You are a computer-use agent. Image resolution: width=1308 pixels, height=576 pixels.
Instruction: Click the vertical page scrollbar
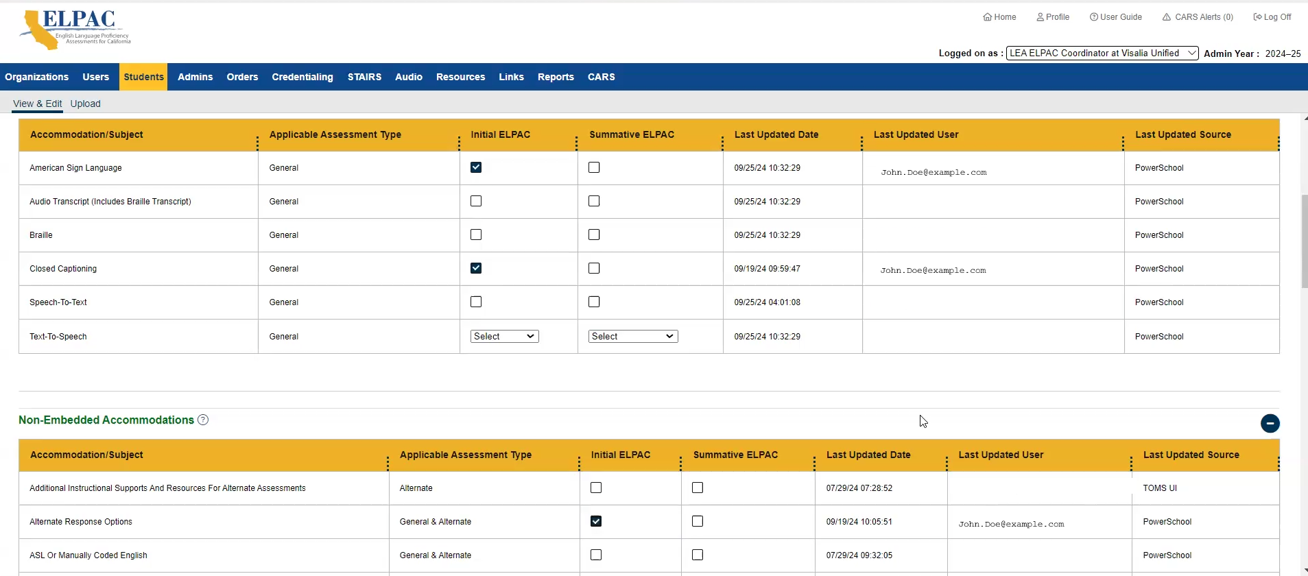(x=1304, y=241)
